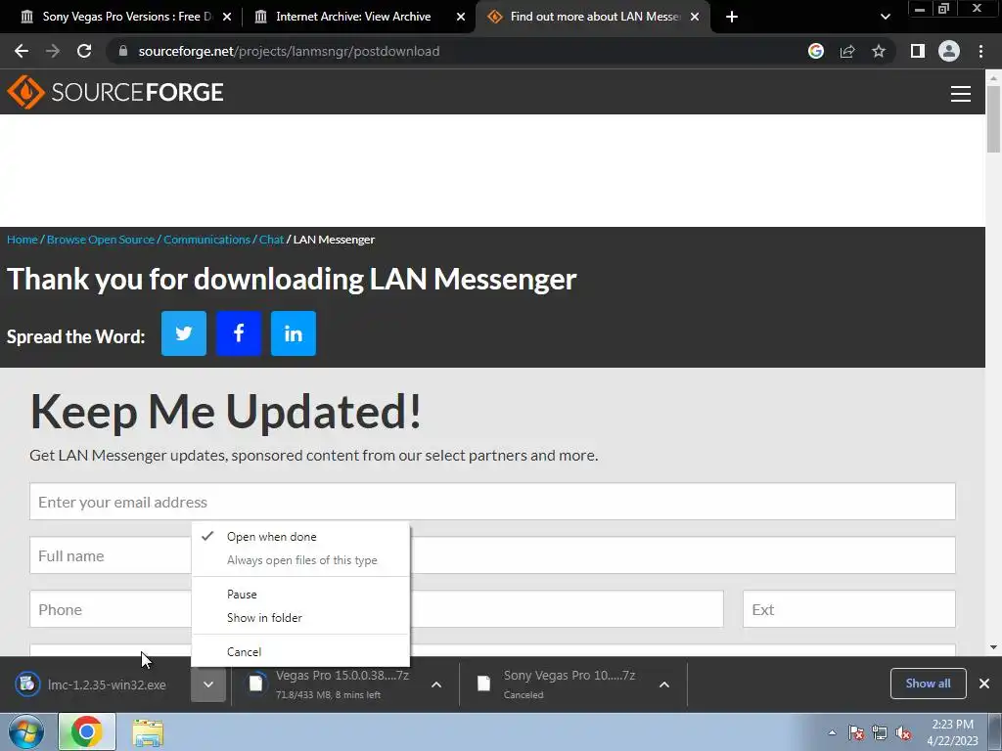The width and height of the screenshot is (1002, 751).
Task: Click the address bar URL
Action: (x=289, y=51)
